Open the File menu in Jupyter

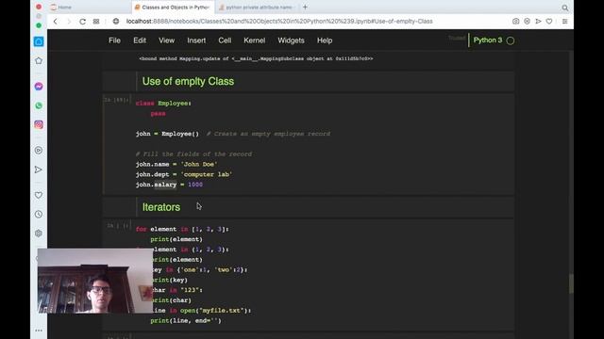pyautogui.click(x=114, y=40)
